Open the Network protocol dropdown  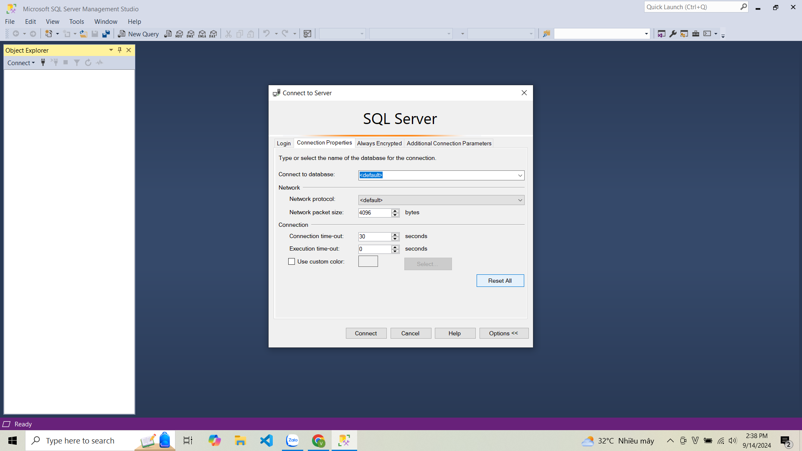click(520, 200)
